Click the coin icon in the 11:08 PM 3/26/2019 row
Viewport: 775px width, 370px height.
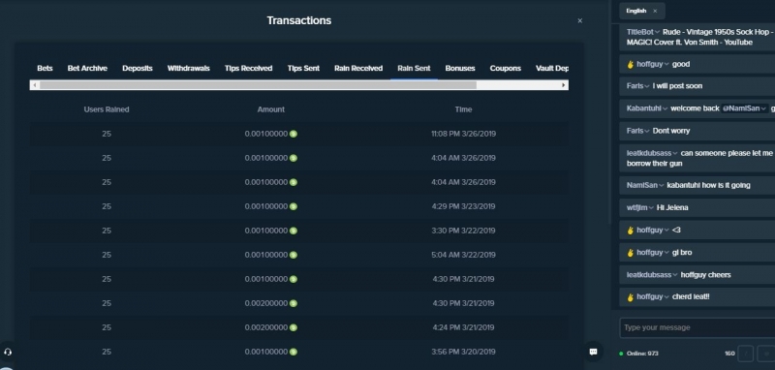[294, 134]
